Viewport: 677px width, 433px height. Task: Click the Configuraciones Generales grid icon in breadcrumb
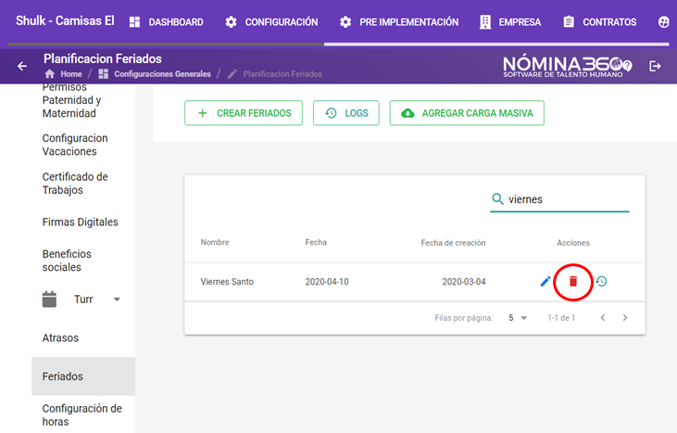coord(103,74)
